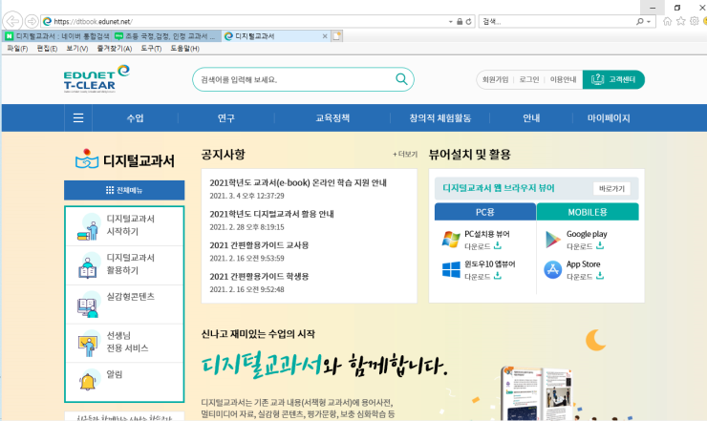This screenshot has height=421, width=707.
Task: Open notice 2021학년도 교과서(e-book) 온라인 학습 지원 안내
Action: pyautogui.click(x=298, y=182)
